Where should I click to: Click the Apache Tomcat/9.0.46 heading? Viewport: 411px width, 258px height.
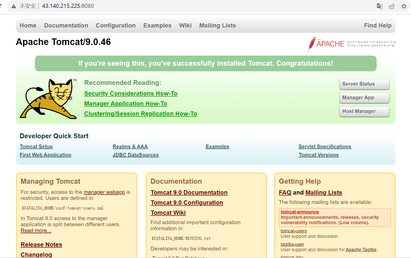(x=63, y=42)
